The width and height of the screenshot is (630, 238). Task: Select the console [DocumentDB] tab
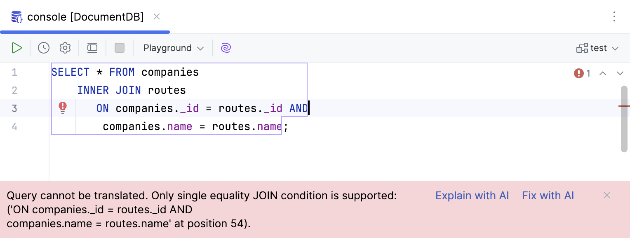[x=85, y=16]
